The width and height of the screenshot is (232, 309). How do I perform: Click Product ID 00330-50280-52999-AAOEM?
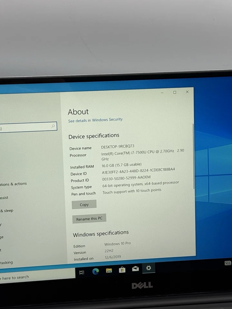tap(126, 178)
